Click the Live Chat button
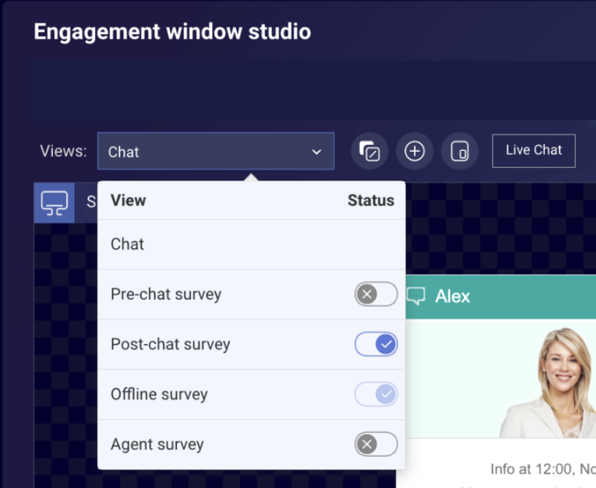The image size is (596, 488). pyautogui.click(x=533, y=151)
